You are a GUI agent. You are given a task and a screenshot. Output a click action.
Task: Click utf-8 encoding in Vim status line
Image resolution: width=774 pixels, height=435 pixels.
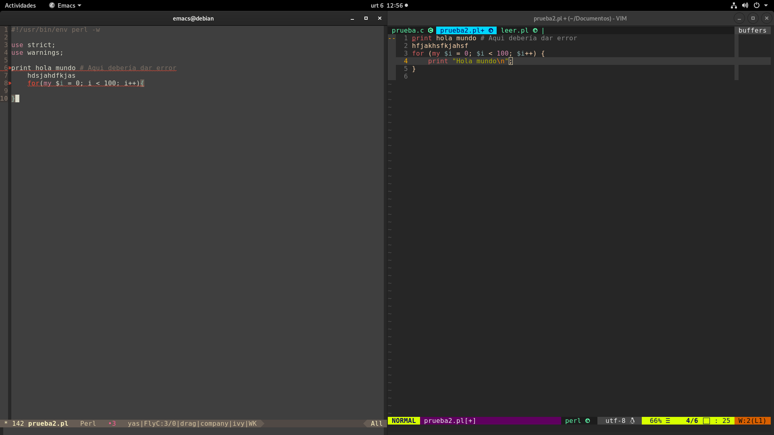coord(615,420)
